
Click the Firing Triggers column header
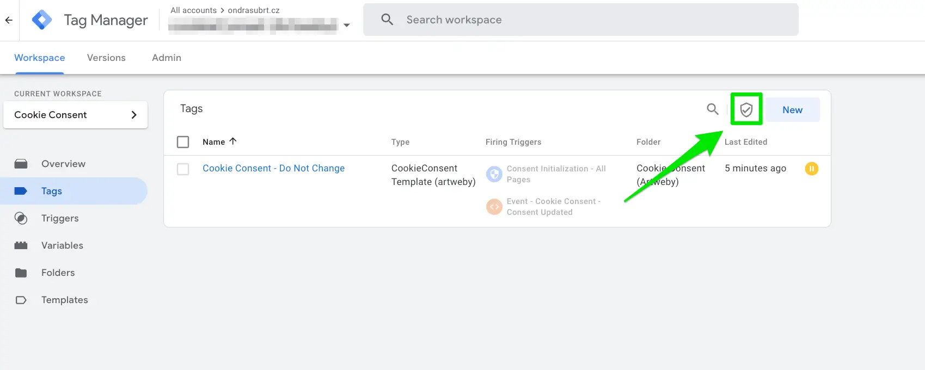click(513, 142)
